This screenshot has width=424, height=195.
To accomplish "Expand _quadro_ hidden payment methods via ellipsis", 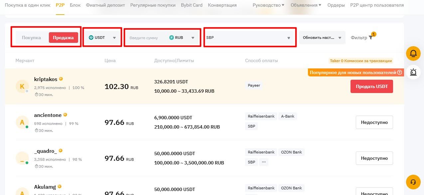I will [264, 162].
